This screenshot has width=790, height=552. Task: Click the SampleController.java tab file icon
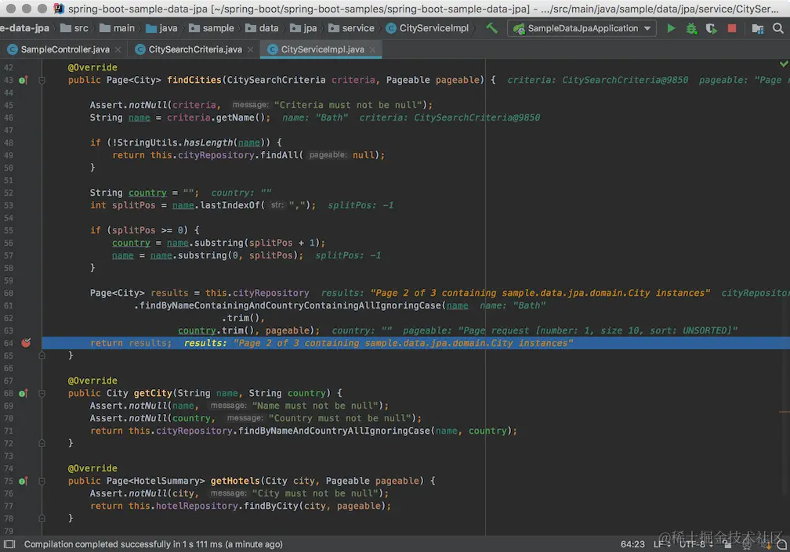[13, 49]
